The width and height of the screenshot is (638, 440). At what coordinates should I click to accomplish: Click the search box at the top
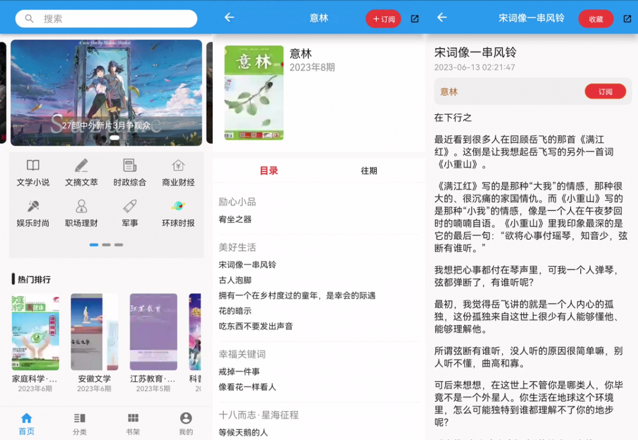pos(106,19)
